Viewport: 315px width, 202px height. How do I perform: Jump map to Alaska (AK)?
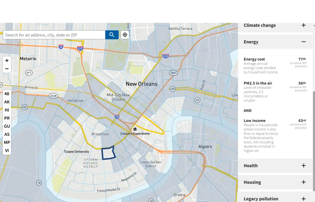pyautogui.click(x=7, y=102)
